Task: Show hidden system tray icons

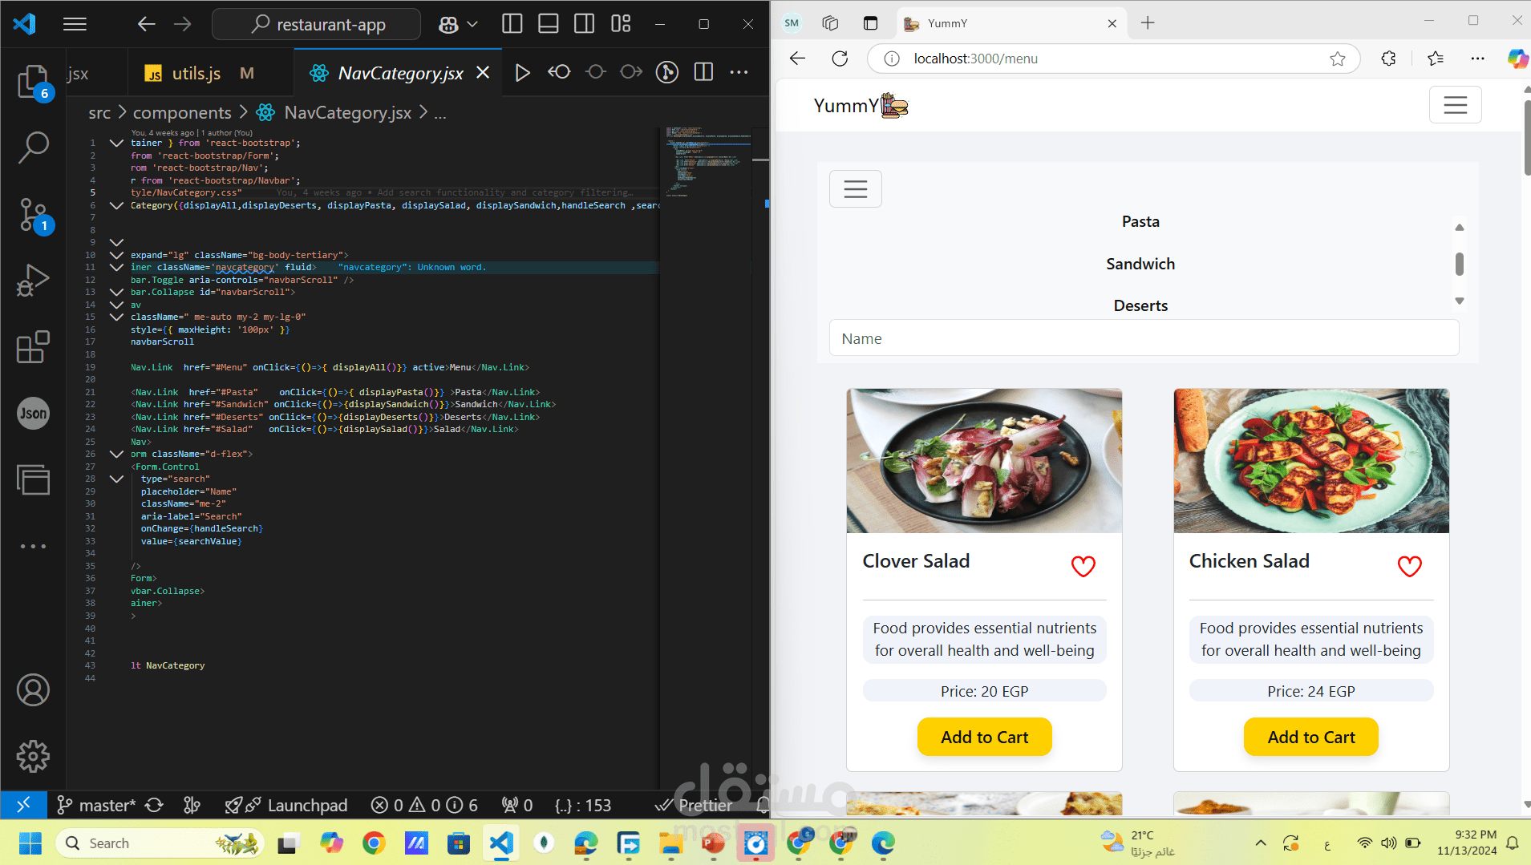Action: (1261, 843)
